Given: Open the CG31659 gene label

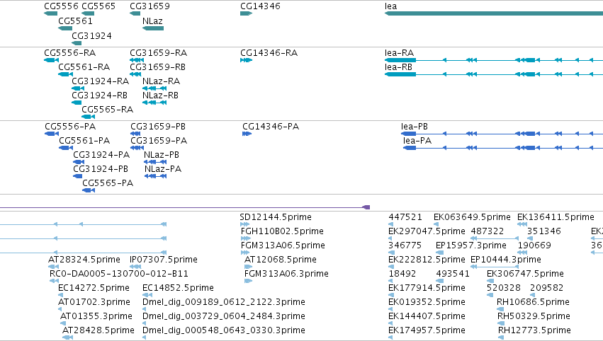Looking at the screenshot, I should click(x=150, y=6).
